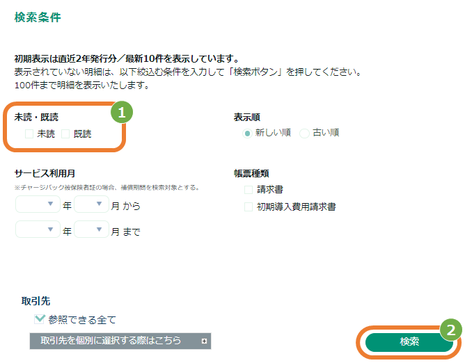Click the サービス利用月 label

[45, 173]
